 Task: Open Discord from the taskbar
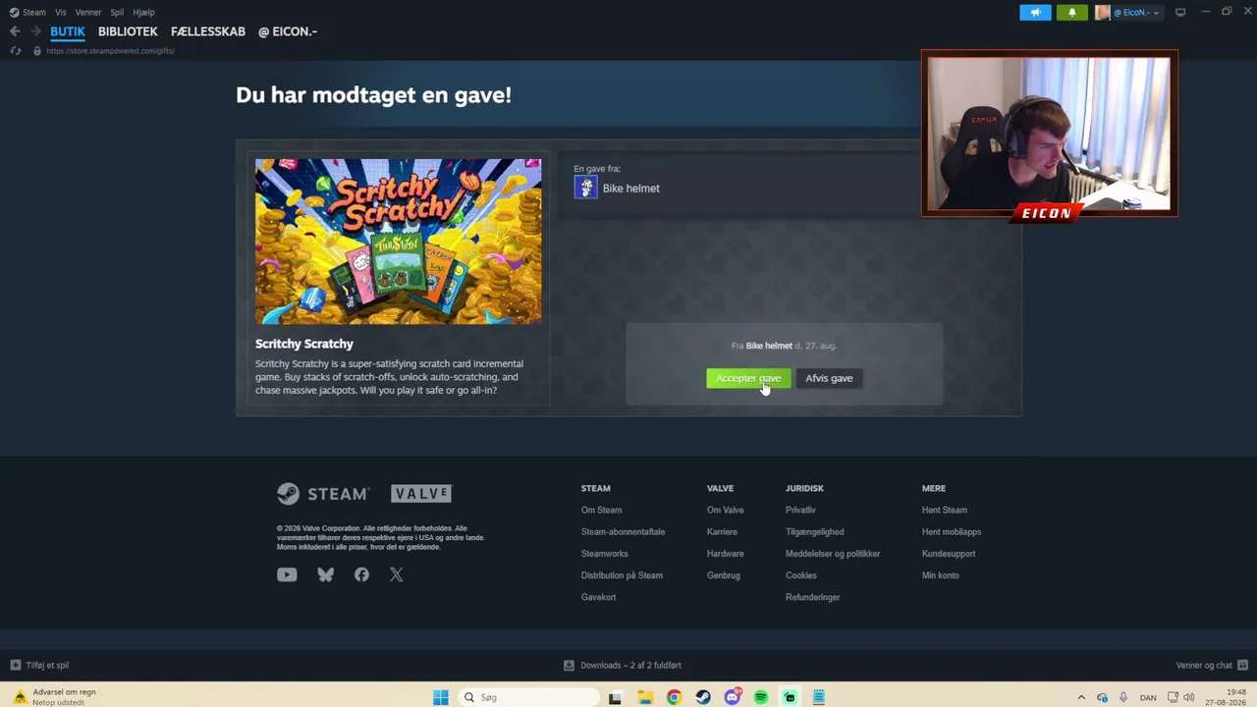pos(732,697)
